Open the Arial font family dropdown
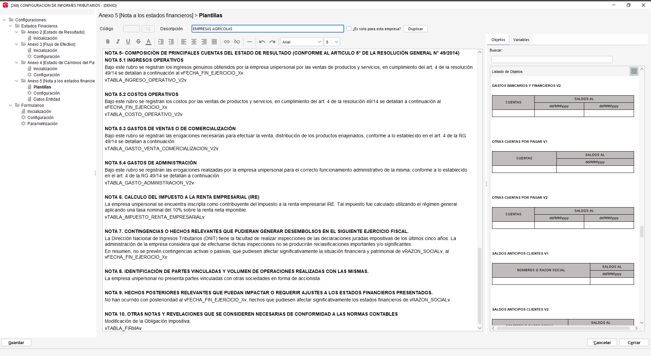The height and width of the screenshot is (356, 651). pos(301,42)
